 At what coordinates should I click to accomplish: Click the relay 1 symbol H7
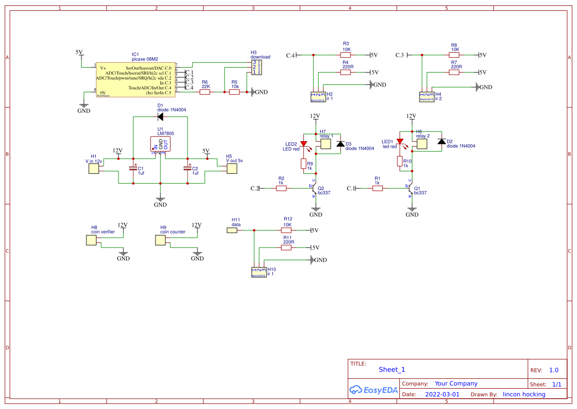325,143
